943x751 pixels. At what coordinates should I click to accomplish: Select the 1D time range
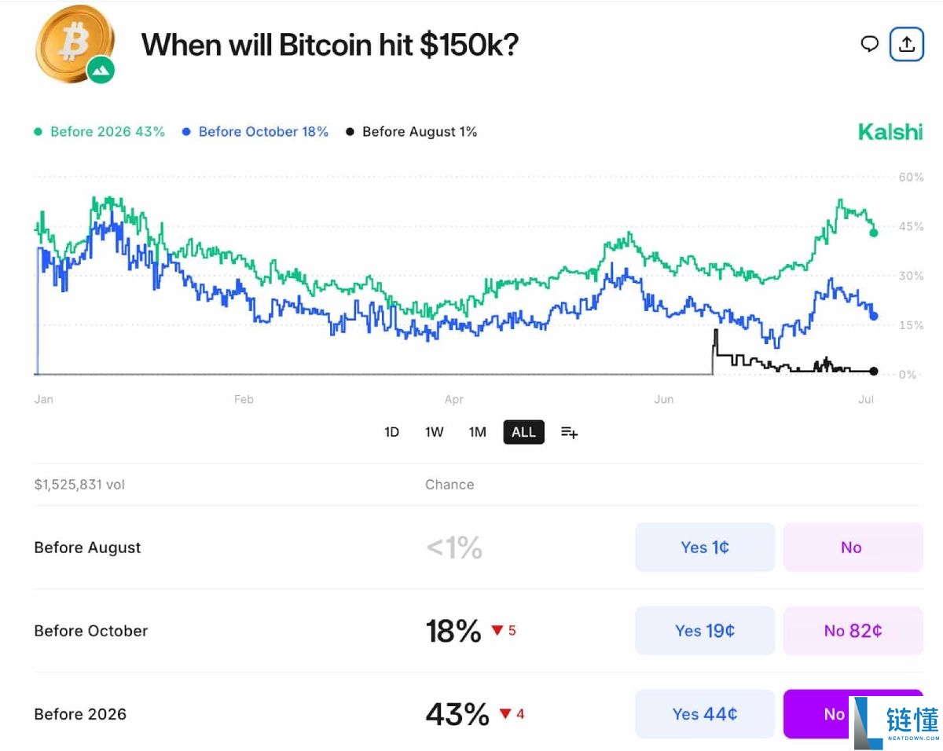391,432
